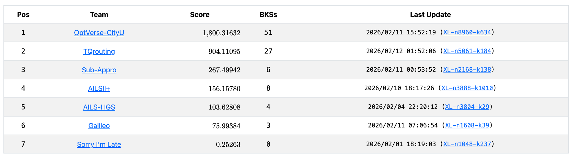
Task: Open the TQrouting team link
Action: click(x=99, y=51)
